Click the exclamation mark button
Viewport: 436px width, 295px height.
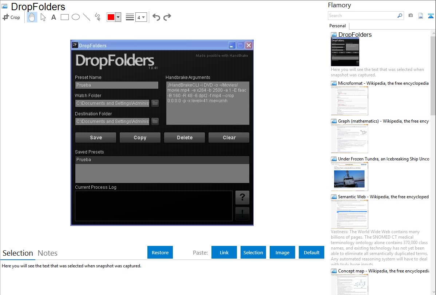tap(242, 214)
